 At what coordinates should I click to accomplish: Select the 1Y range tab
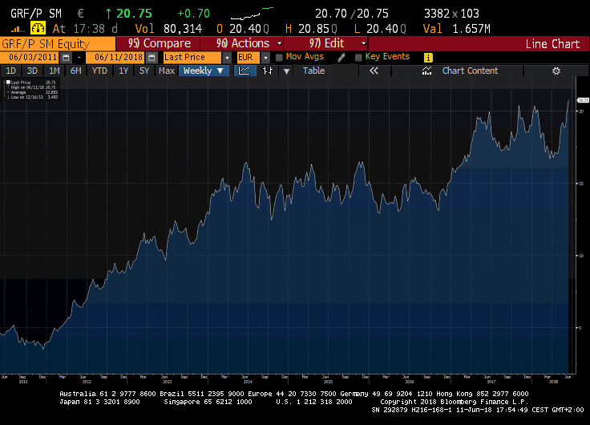click(123, 71)
